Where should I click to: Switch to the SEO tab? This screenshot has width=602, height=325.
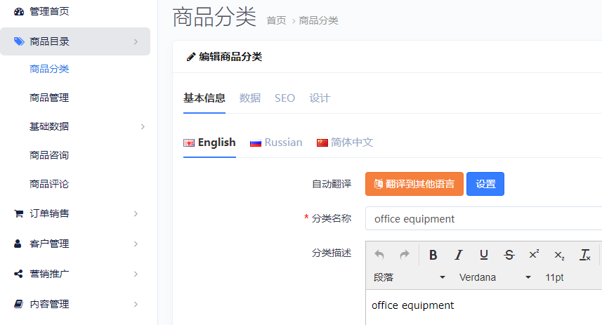(285, 98)
